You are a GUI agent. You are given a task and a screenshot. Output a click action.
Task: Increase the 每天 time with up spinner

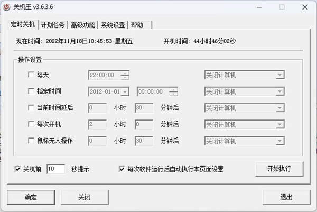[x=125, y=73]
